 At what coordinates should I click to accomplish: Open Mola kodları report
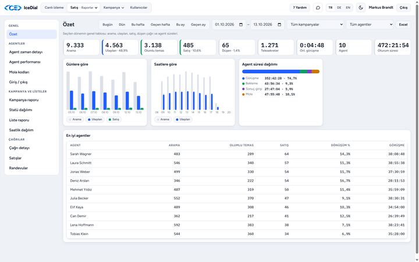31,72
